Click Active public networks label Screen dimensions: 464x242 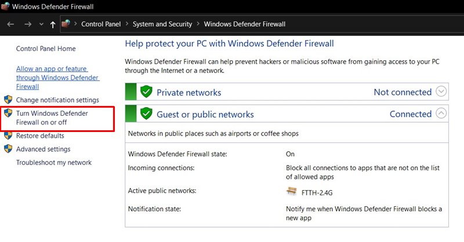(162, 190)
